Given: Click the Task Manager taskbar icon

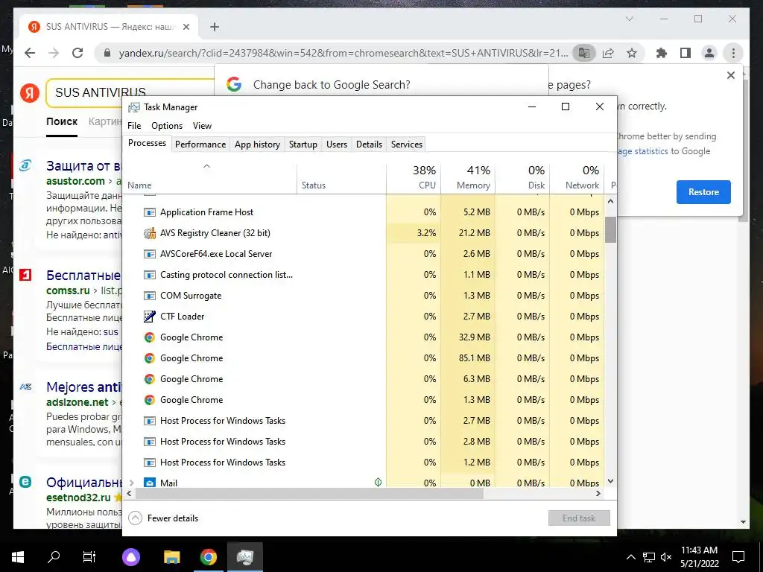Looking at the screenshot, I should coord(244,557).
